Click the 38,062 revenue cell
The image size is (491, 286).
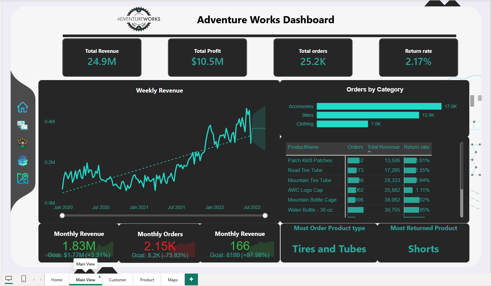(392, 200)
